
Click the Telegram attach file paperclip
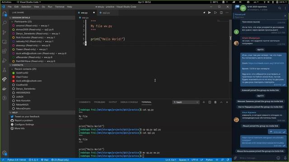(x=236, y=158)
